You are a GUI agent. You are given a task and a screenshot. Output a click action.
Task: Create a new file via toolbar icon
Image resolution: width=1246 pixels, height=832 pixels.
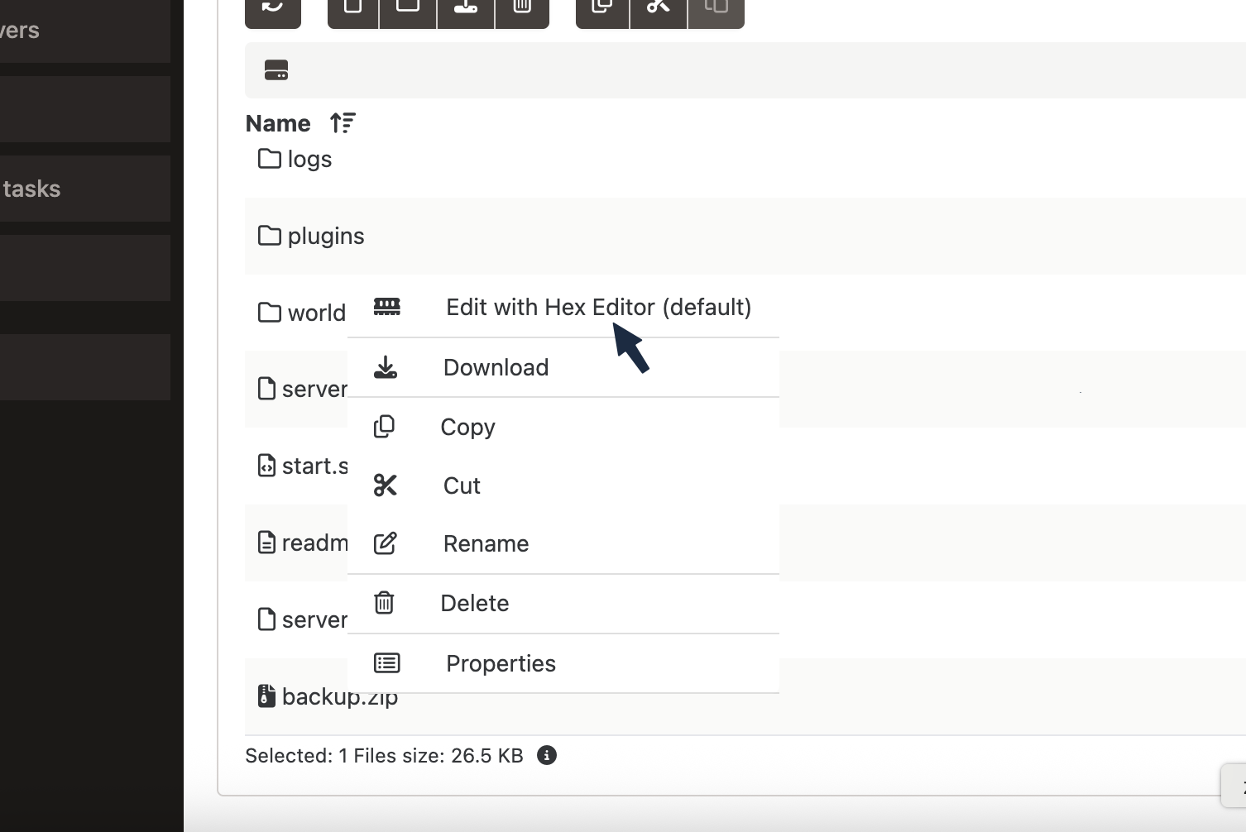(352, 7)
